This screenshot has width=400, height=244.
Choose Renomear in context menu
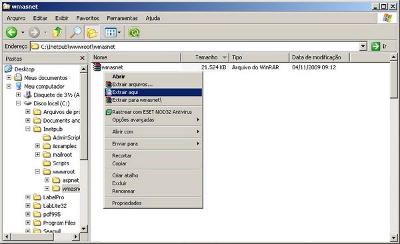(153, 191)
